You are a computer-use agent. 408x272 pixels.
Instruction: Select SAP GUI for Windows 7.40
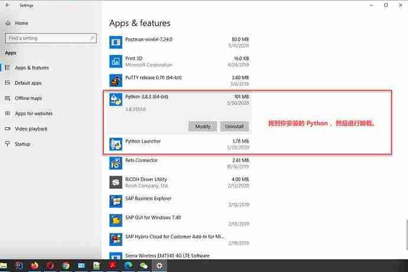point(179,221)
